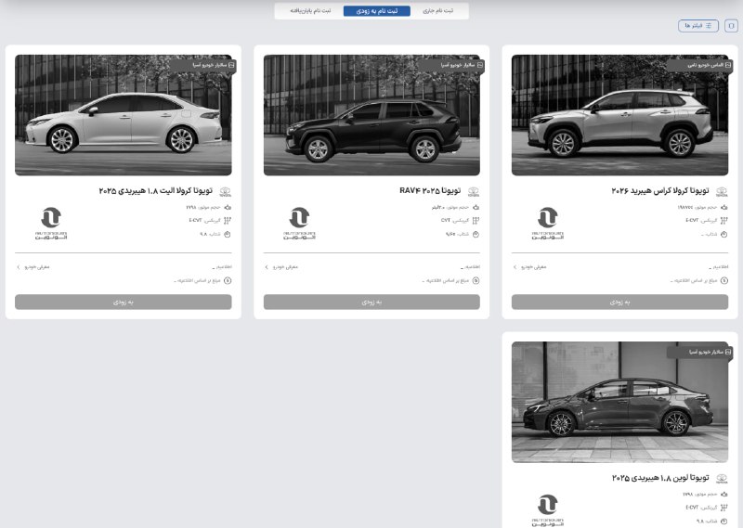The width and height of the screenshot is (743, 528).
Task: Click Autonoun logo on RAV4 card
Action: [x=299, y=223]
